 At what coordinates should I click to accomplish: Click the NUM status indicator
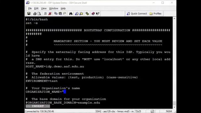point(169,111)
